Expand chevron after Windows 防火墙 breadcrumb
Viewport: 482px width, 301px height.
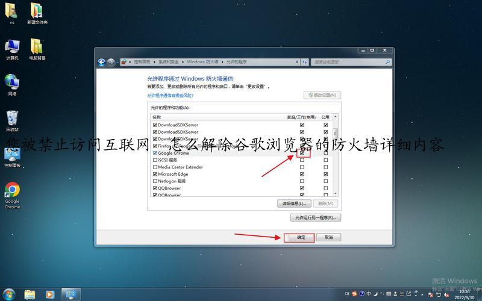coord(222,62)
